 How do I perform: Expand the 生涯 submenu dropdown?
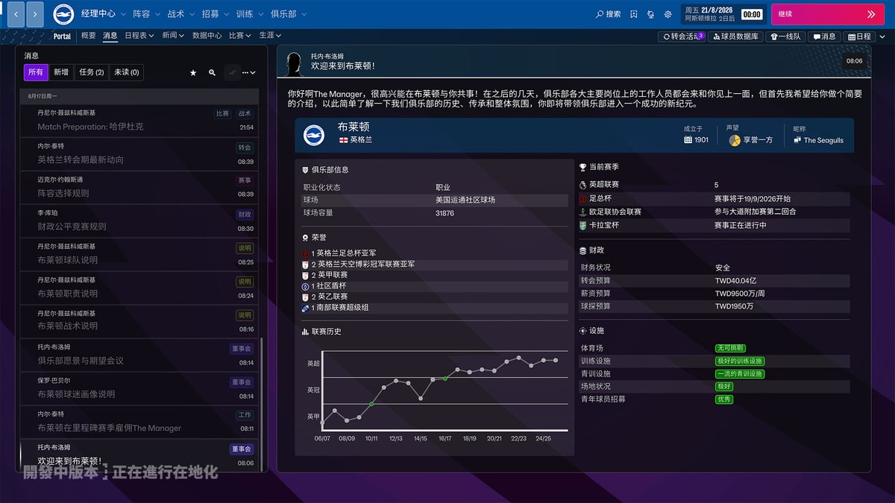point(270,35)
